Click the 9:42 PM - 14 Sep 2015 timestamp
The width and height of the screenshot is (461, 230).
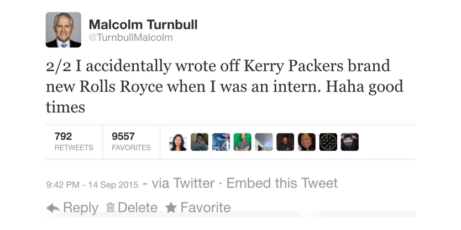point(92,184)
